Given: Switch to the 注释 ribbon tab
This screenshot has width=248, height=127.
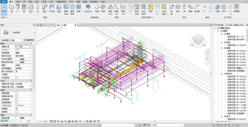Looking at the screenshot, I should click(44, 2).
